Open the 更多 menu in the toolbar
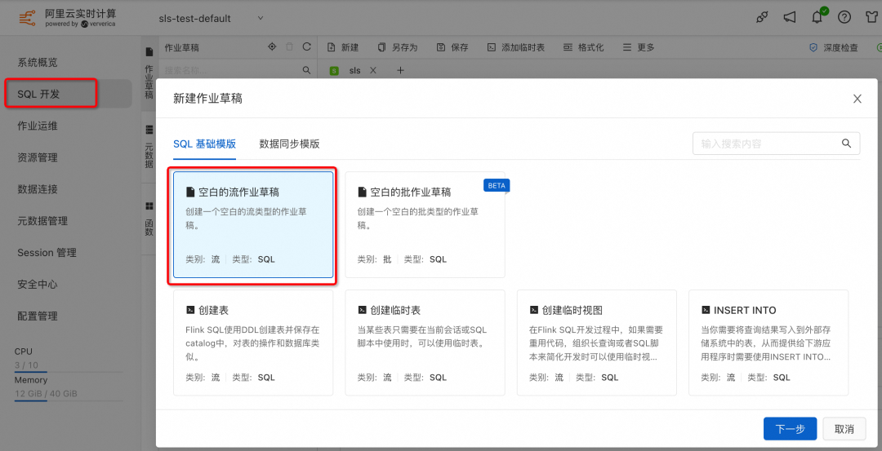Viewport: 882px width, 451px height. (x=639, y=48)
